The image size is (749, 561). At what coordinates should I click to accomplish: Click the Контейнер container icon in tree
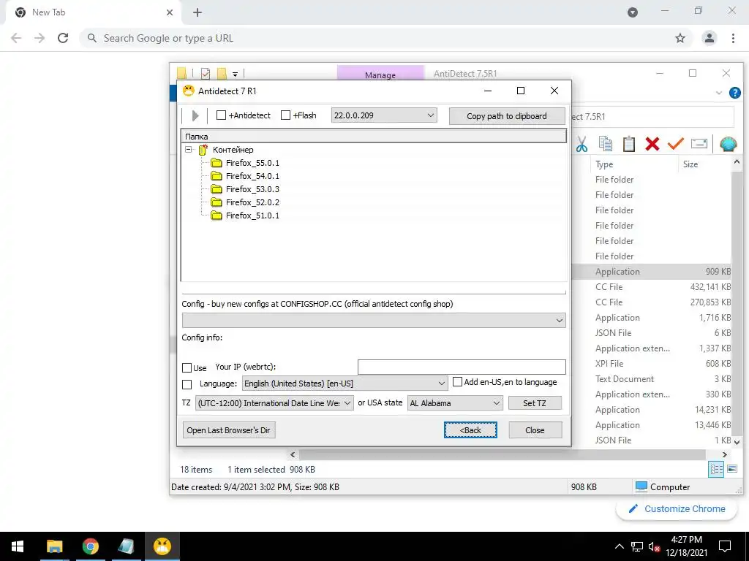pos(203,150)
